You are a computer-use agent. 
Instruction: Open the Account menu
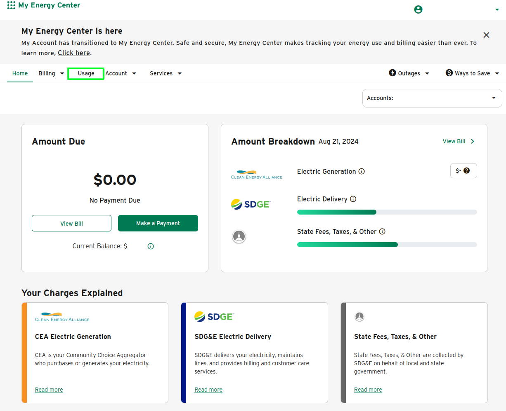(116, 73)
